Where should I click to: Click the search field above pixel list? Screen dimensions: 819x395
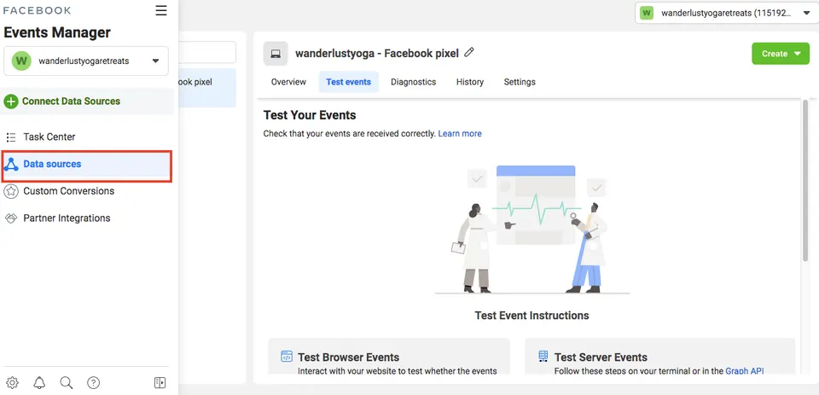(207, 52)
